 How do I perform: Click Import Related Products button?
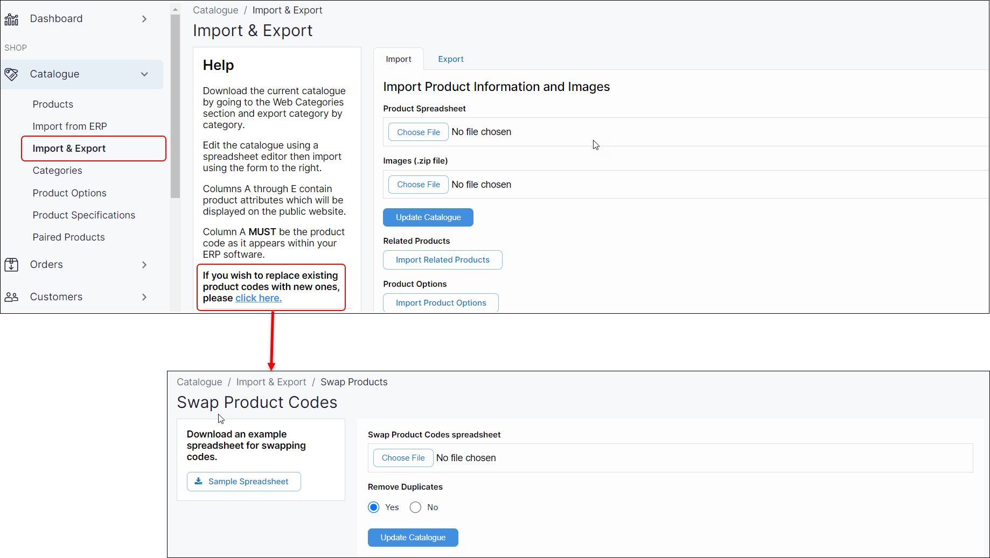pyautogui.click(x=443, y=260)
